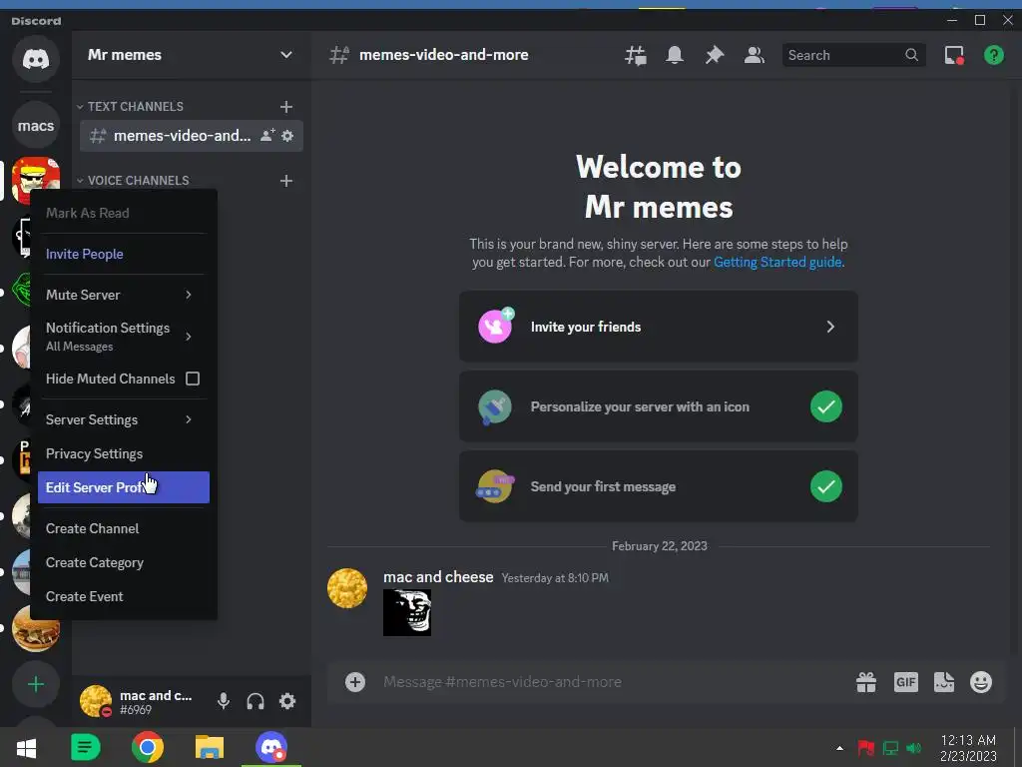Image resolution: width=1022 pixels, height=767 pixels.
Task: Open user panel mac and c... #6969
Action: pos(140,702)
